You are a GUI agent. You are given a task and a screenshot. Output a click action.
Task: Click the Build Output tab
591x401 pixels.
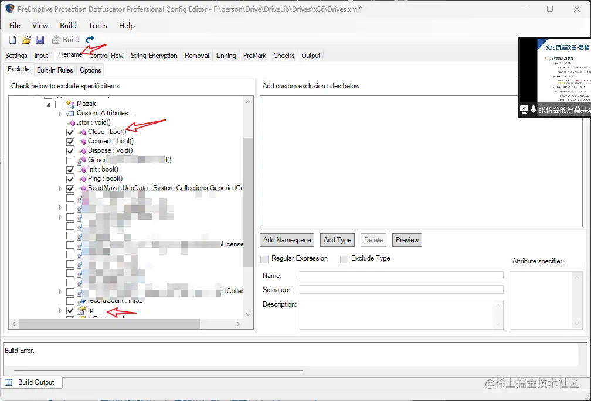click(x=32, y=382)
